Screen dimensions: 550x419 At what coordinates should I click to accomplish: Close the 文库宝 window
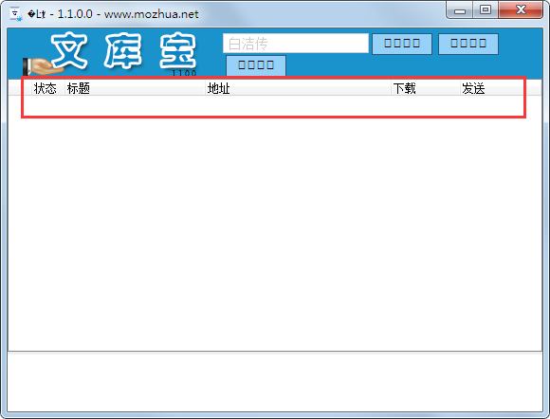(x=521, y=9)
